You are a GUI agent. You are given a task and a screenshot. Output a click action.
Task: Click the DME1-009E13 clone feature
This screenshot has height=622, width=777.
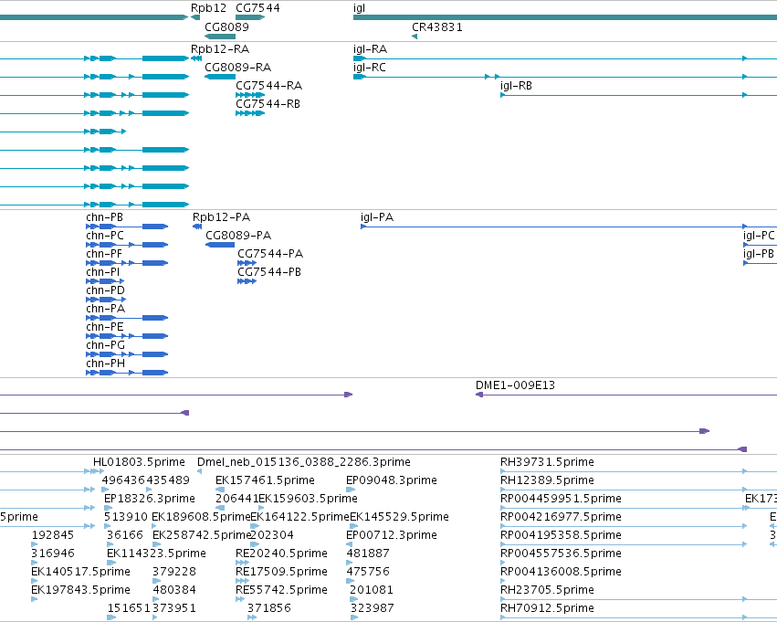click(x=626, y=395)
